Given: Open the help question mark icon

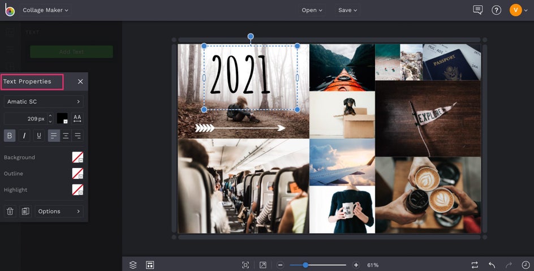Looking at the screenshot, I should pyautogui.click(x=496, y=10).
